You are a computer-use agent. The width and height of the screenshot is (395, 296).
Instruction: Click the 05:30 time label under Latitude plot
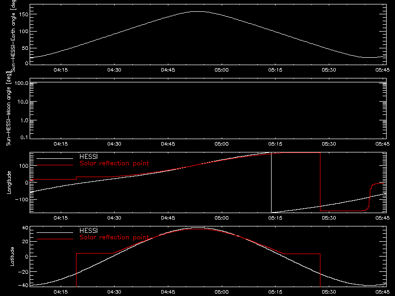point(329,292)
